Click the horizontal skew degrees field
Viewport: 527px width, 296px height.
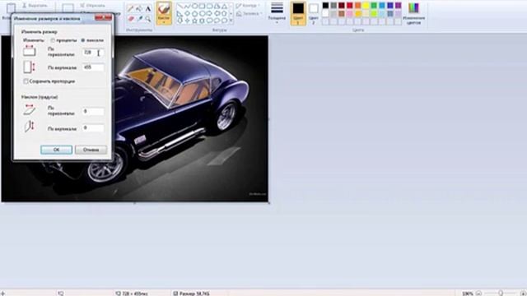93,111
